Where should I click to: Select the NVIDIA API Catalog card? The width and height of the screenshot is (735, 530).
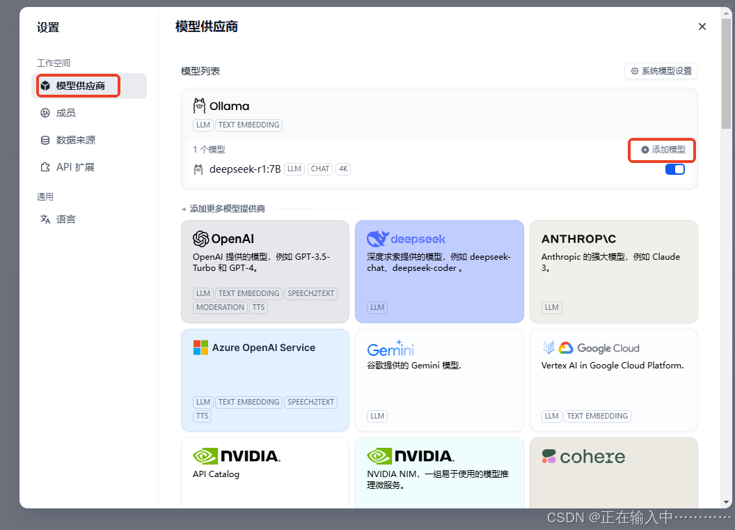tap(265, 474)
